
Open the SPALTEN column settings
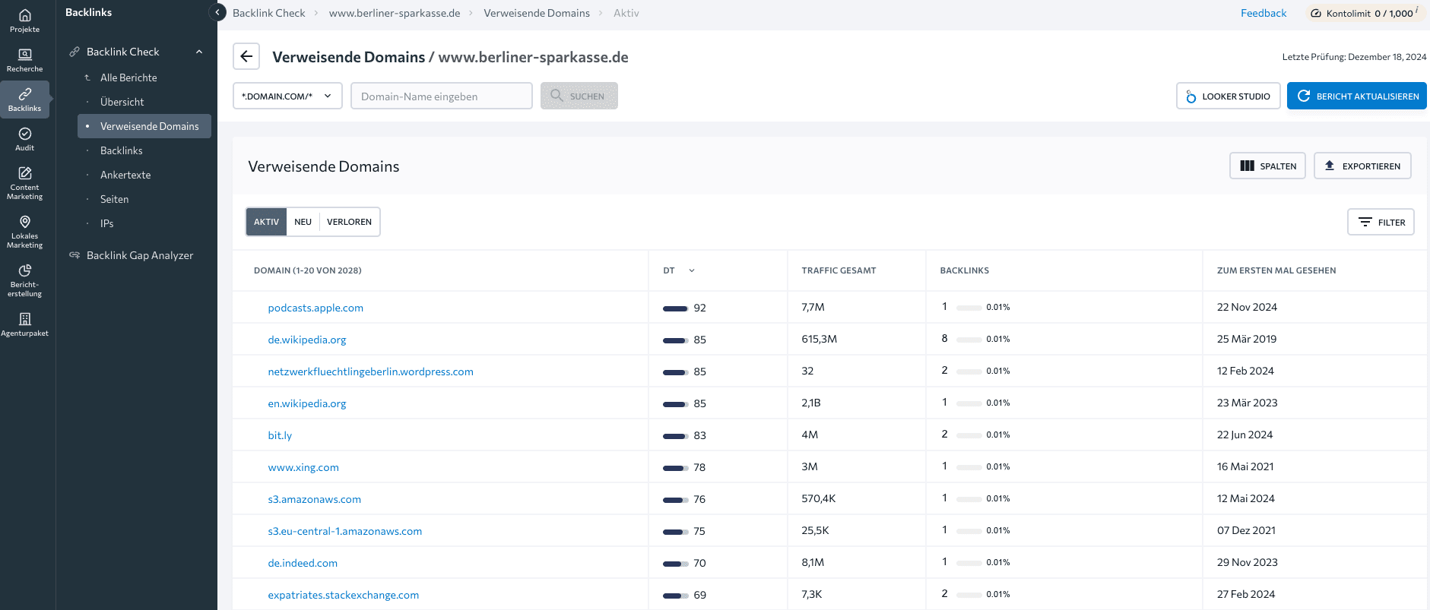coord(1267,166)
